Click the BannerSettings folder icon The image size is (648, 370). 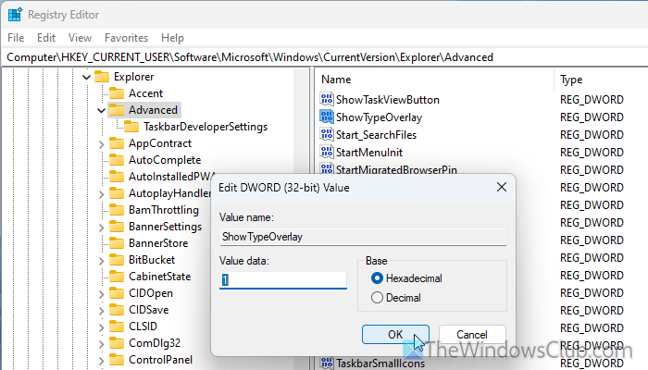tap(117, 227)
